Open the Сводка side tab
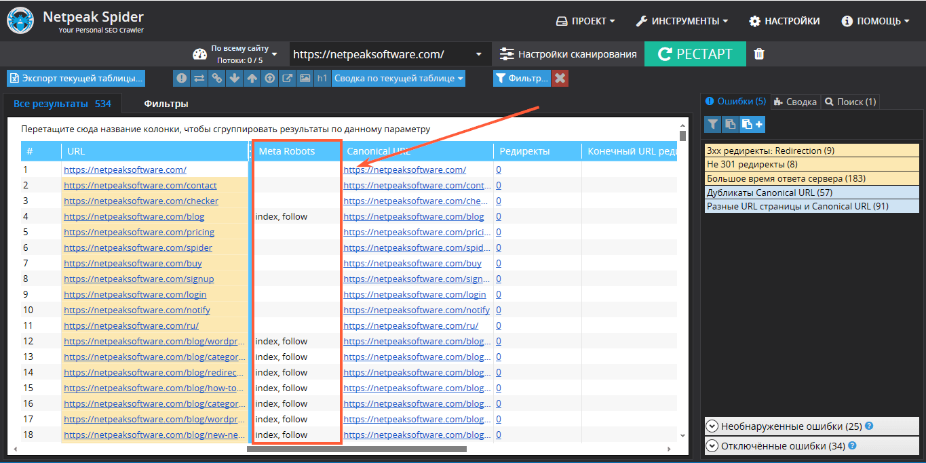This screenshot has height=463, width=926. 795,102
